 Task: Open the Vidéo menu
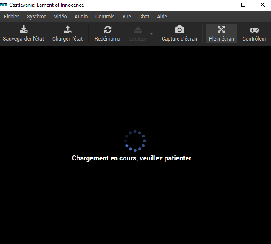tap(60, 17)
